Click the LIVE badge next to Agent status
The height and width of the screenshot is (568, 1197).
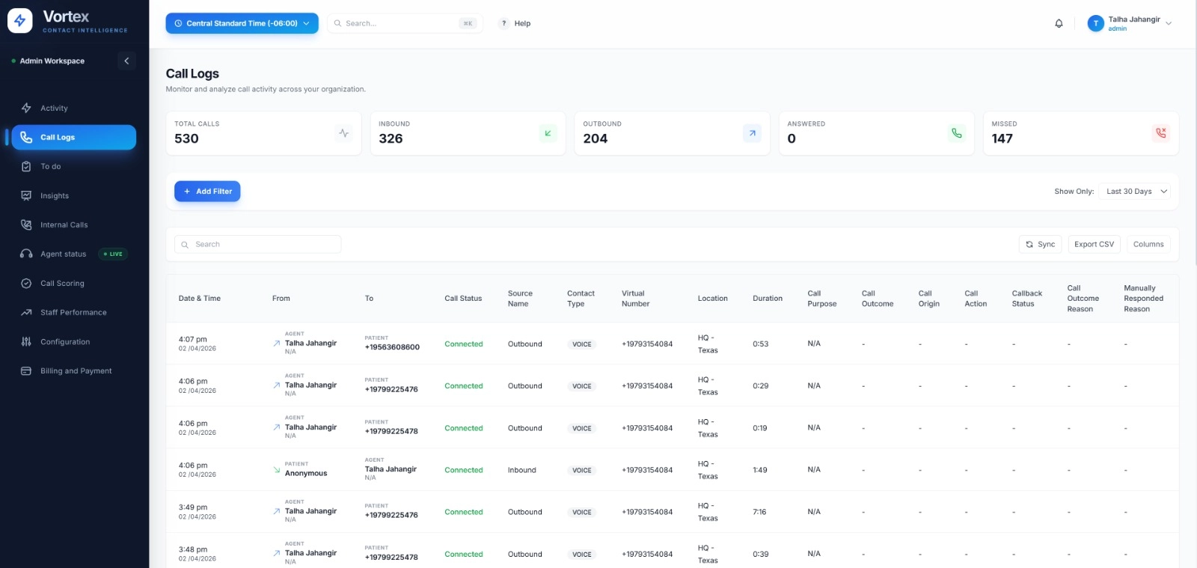point(114,254)
